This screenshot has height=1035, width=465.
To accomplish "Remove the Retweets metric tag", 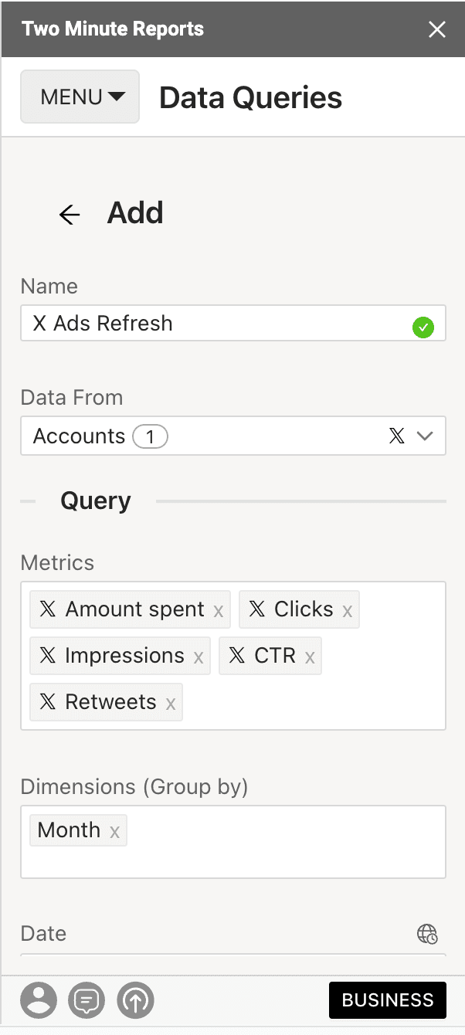I will [x=171, y=704].
